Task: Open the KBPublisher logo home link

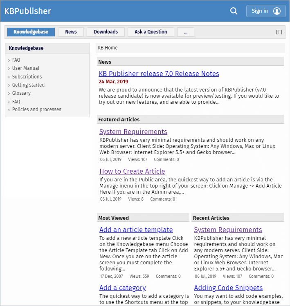Action: point(27,11)
